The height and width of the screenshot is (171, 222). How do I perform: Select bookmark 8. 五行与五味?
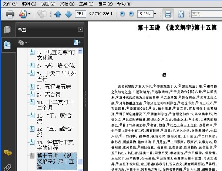point(54,87)
